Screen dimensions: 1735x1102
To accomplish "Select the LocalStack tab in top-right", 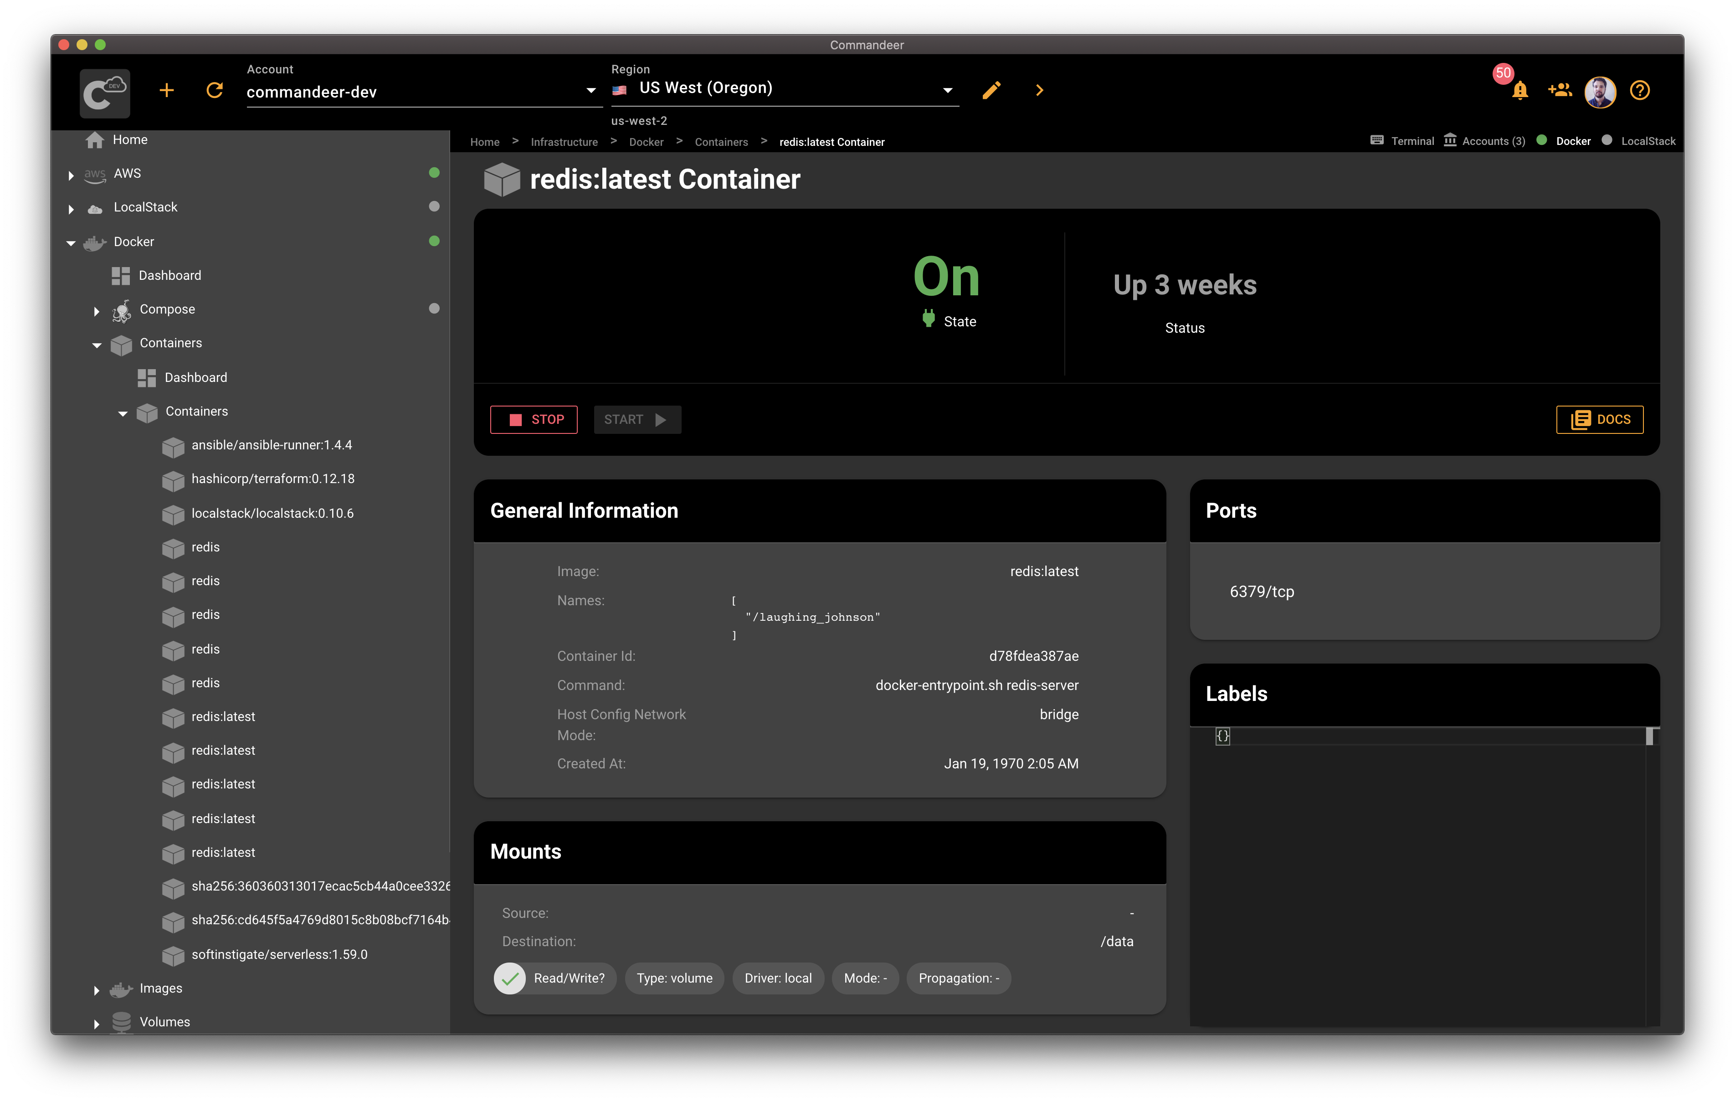I will [1648, 140].
